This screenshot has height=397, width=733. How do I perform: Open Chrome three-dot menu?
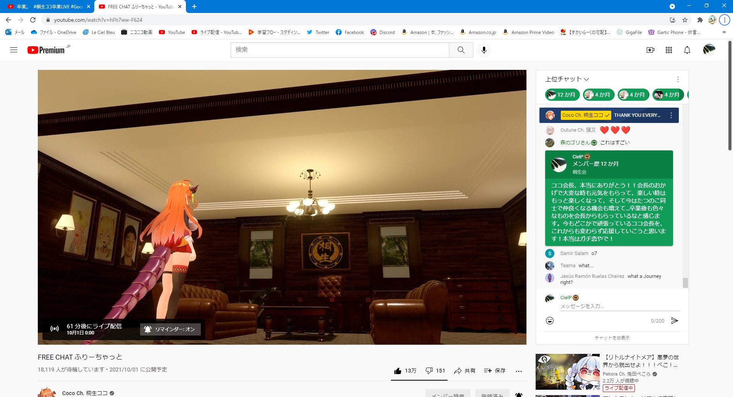[725, 20]
